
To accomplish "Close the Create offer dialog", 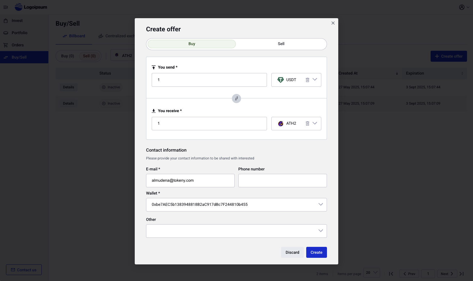I will coord(333,23).
